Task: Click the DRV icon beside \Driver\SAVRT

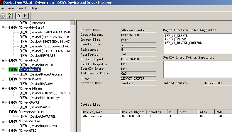Action: tap(13, 102)
